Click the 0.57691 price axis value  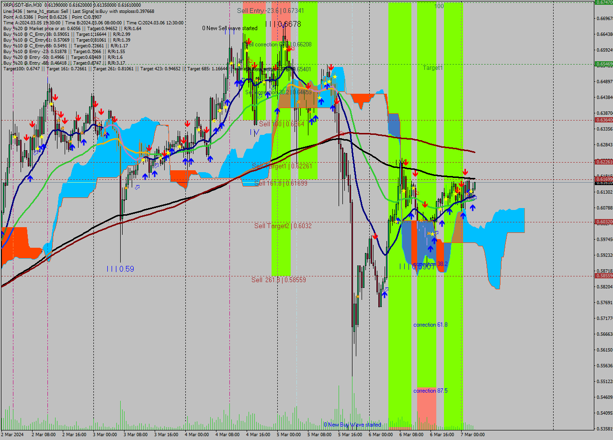point(604,302)
